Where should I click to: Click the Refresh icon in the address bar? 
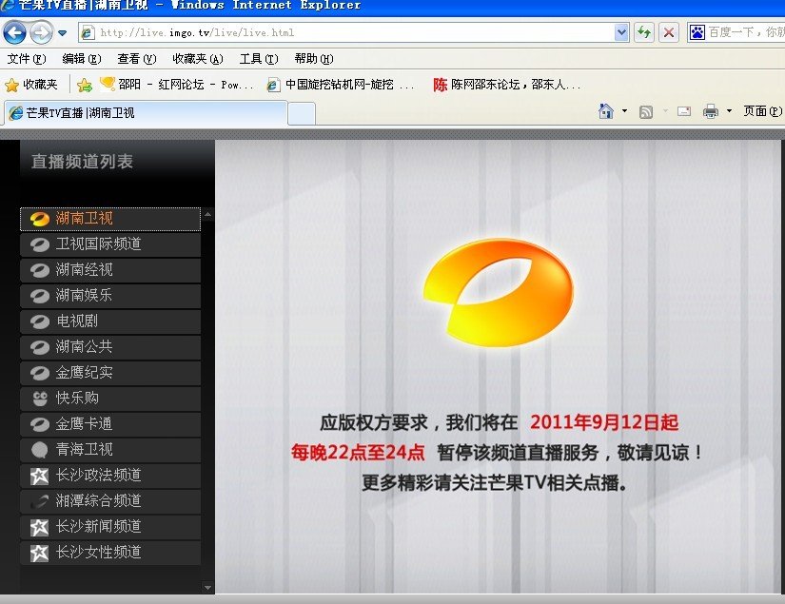[x=643, y=31]
